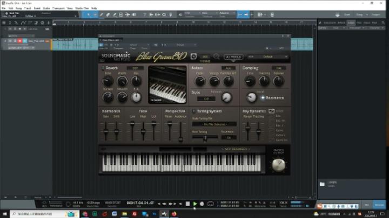Open folder icon at bottom of browser

click(322, 184)
